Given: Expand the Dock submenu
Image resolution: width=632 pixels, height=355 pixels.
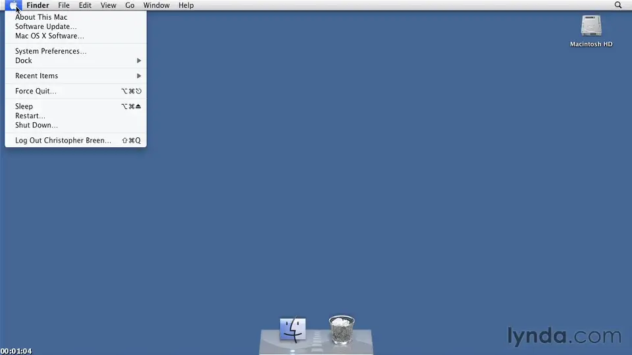Looking at the screenshot, I should [75, 60].
